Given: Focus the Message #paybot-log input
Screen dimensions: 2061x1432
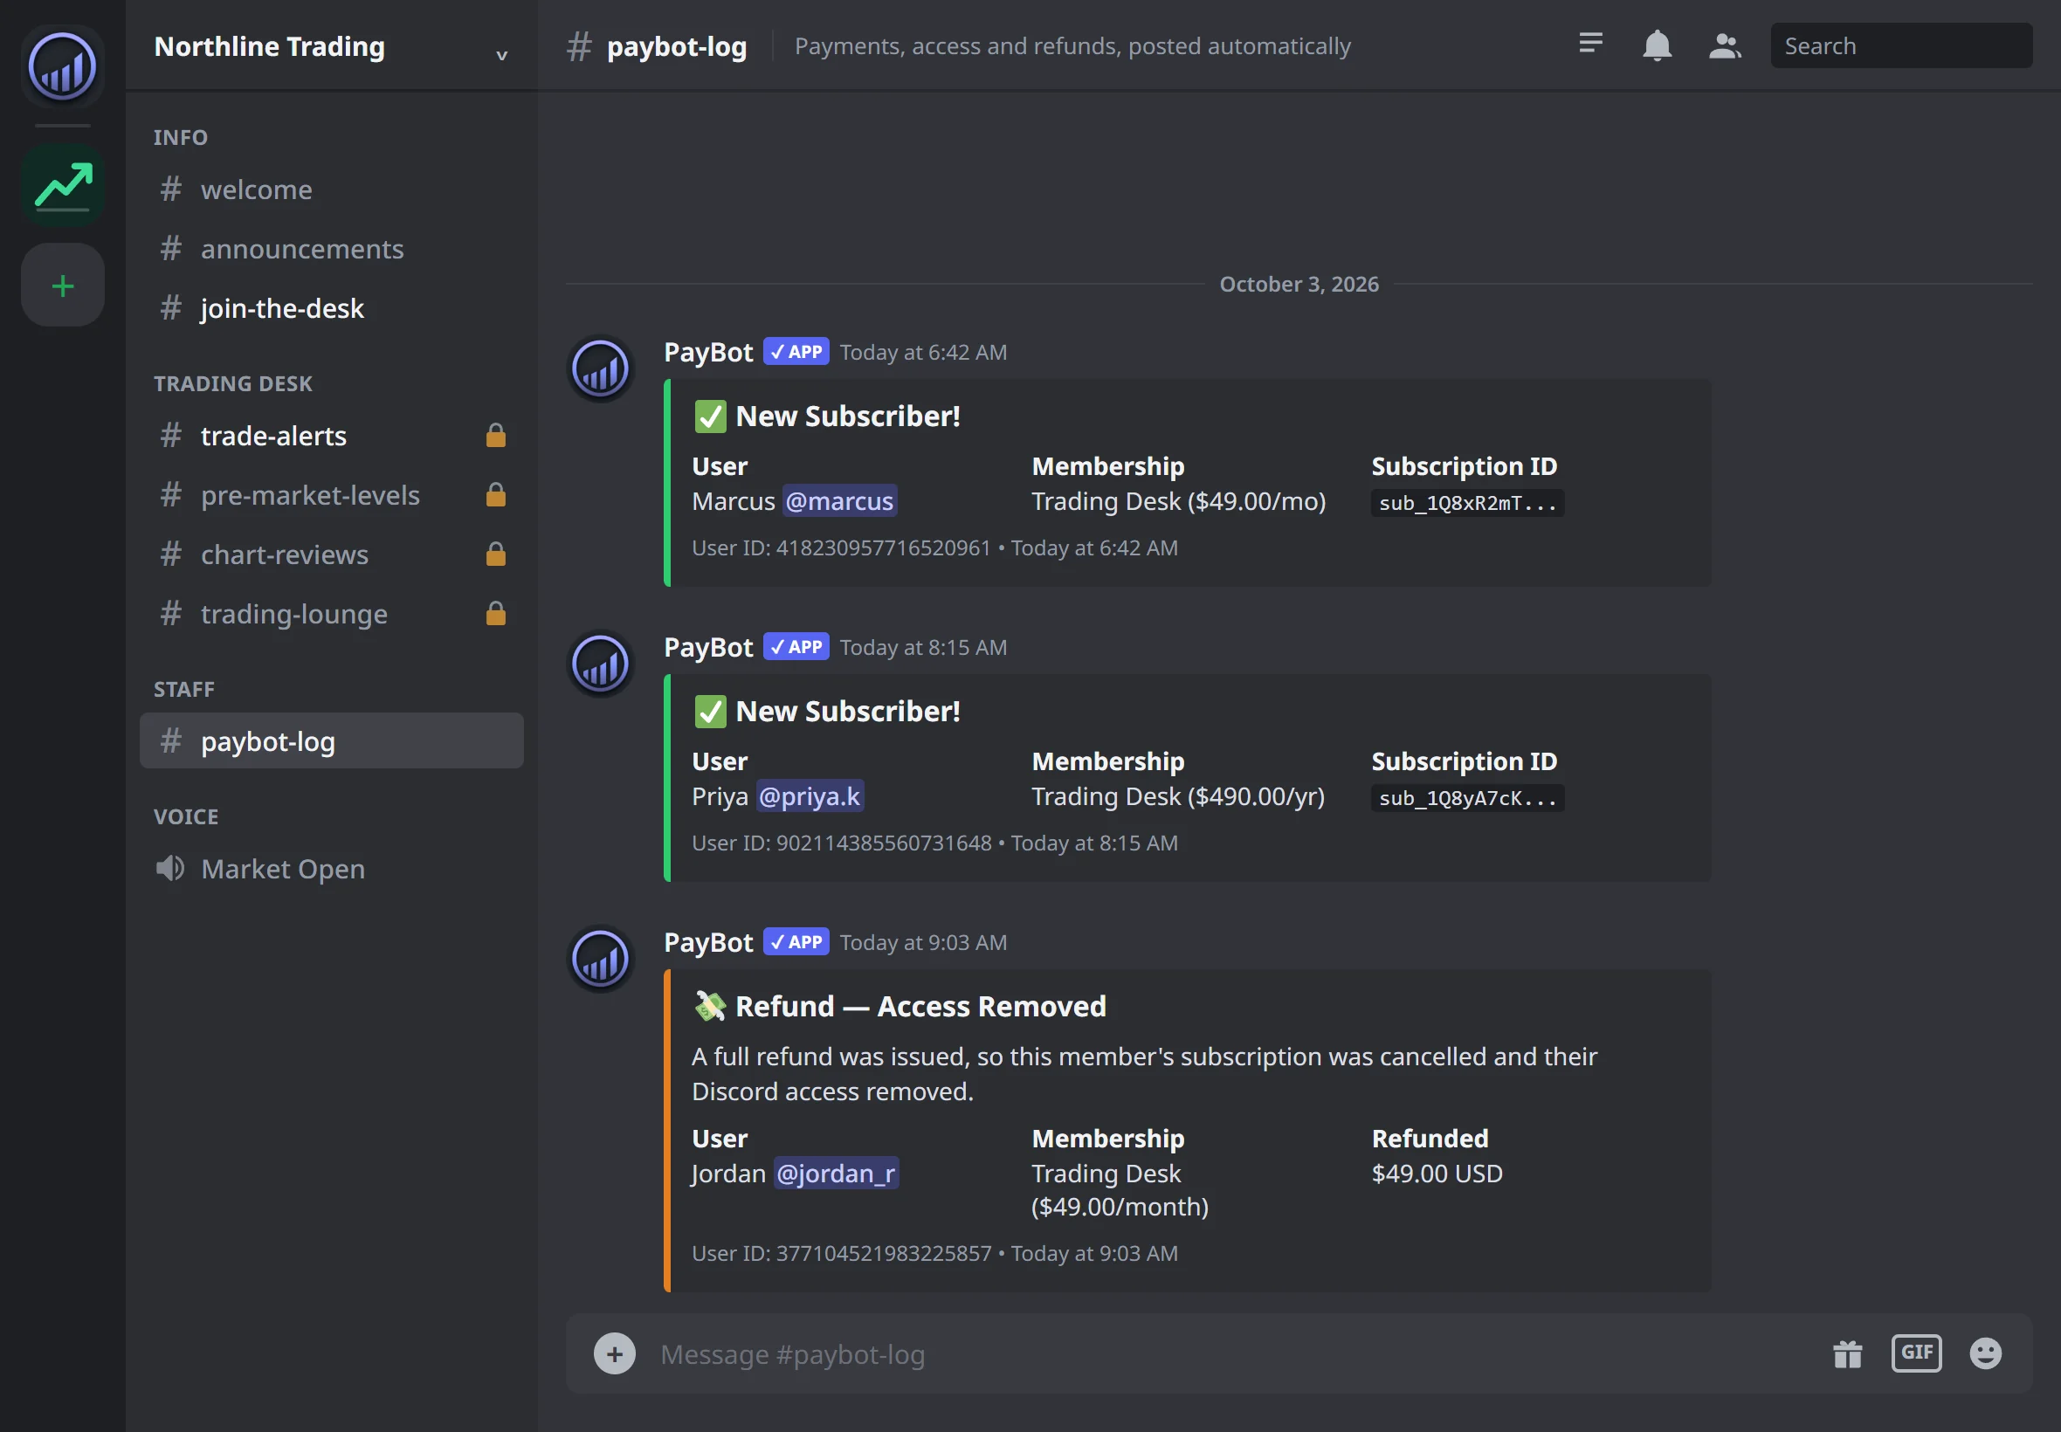Looking at the screenshot, I should (x=1230, y=1354).
